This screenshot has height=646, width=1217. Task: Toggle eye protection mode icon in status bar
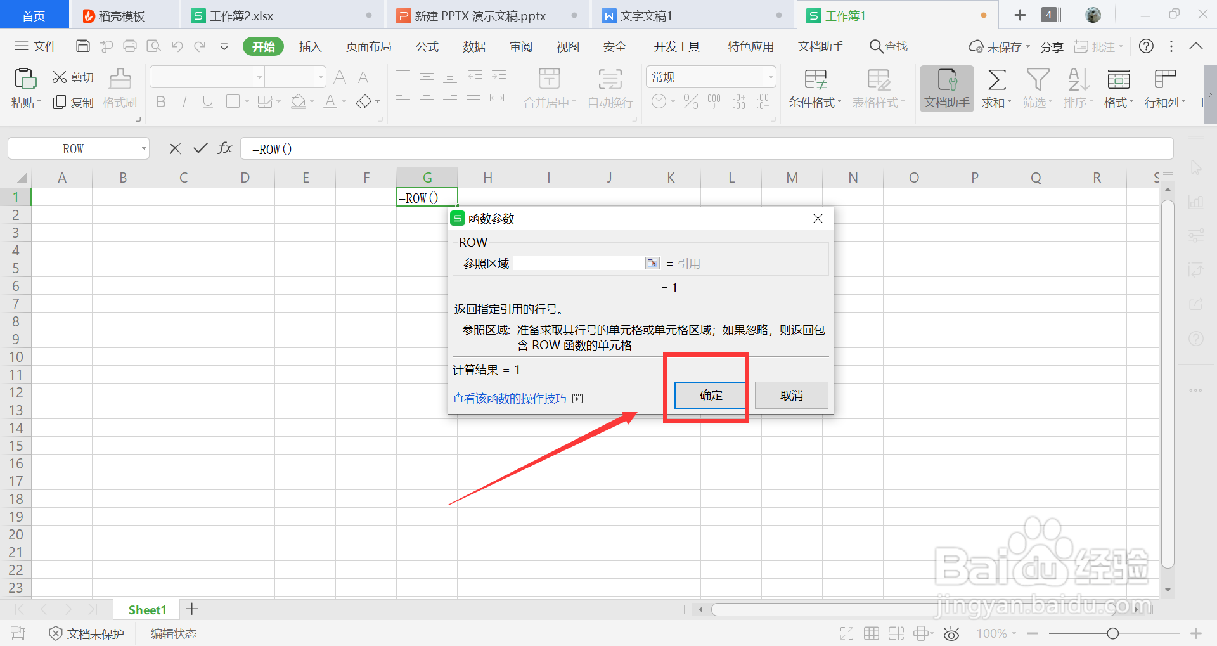(951, 633)
